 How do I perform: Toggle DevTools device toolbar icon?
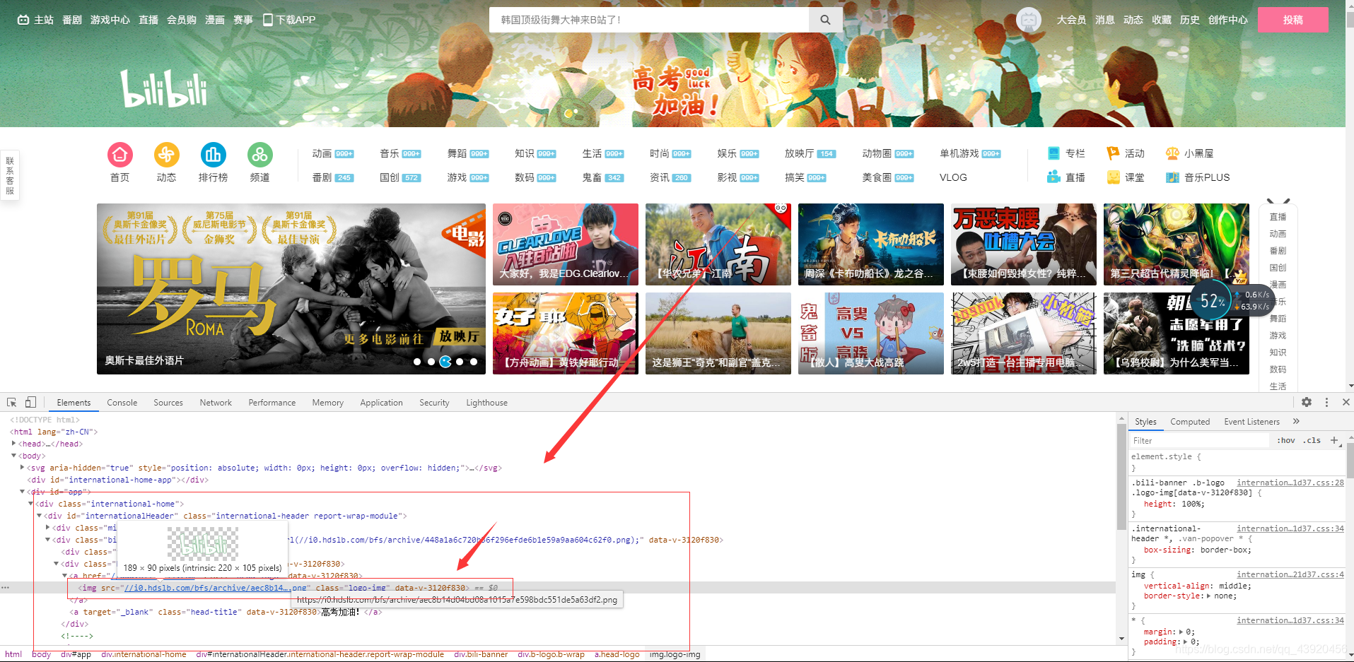30,402
